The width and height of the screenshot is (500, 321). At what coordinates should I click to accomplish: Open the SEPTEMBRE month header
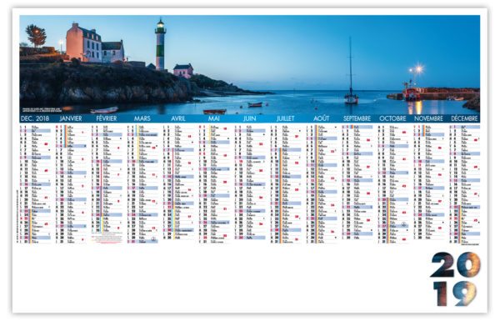pyautogui.click(x=357, y=118)
